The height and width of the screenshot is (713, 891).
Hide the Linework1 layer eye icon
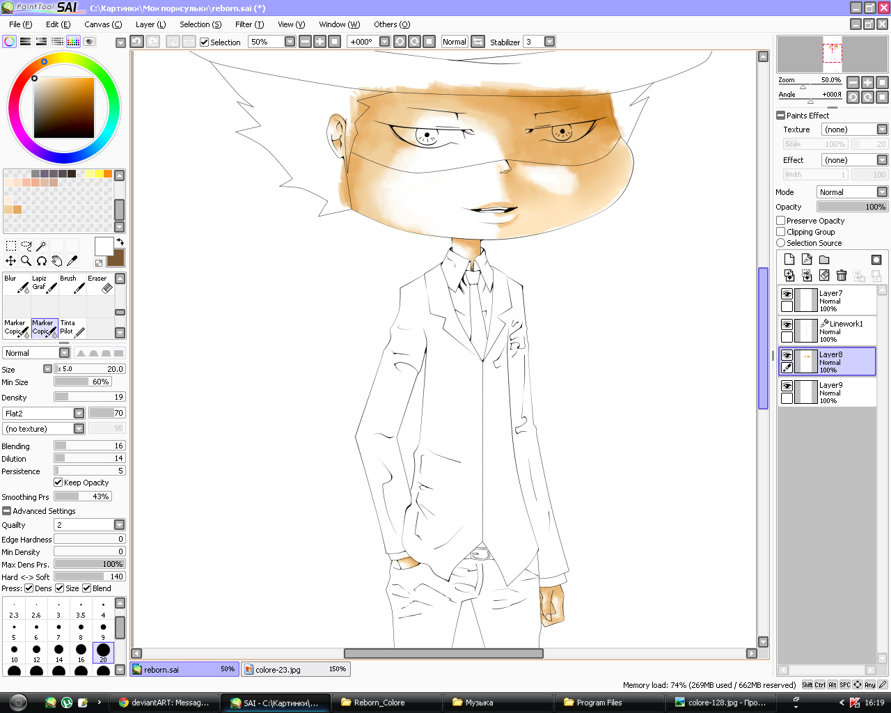pyautogui.click(x=787, y=325)
